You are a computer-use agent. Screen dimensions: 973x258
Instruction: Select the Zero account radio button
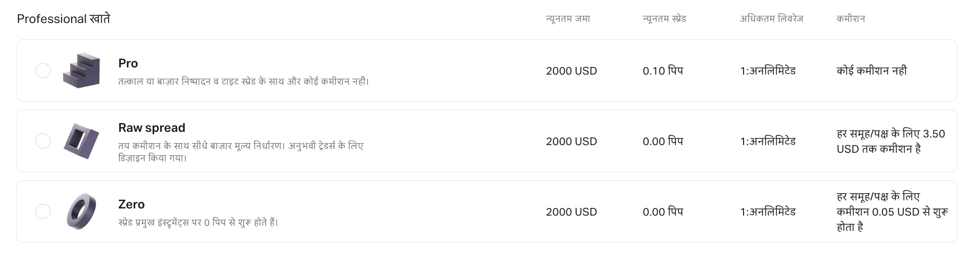[x=43, y=212]
